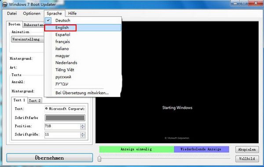264x167 pixels.
Task: Close the open Sprache menu
Action: pos(54,14)
